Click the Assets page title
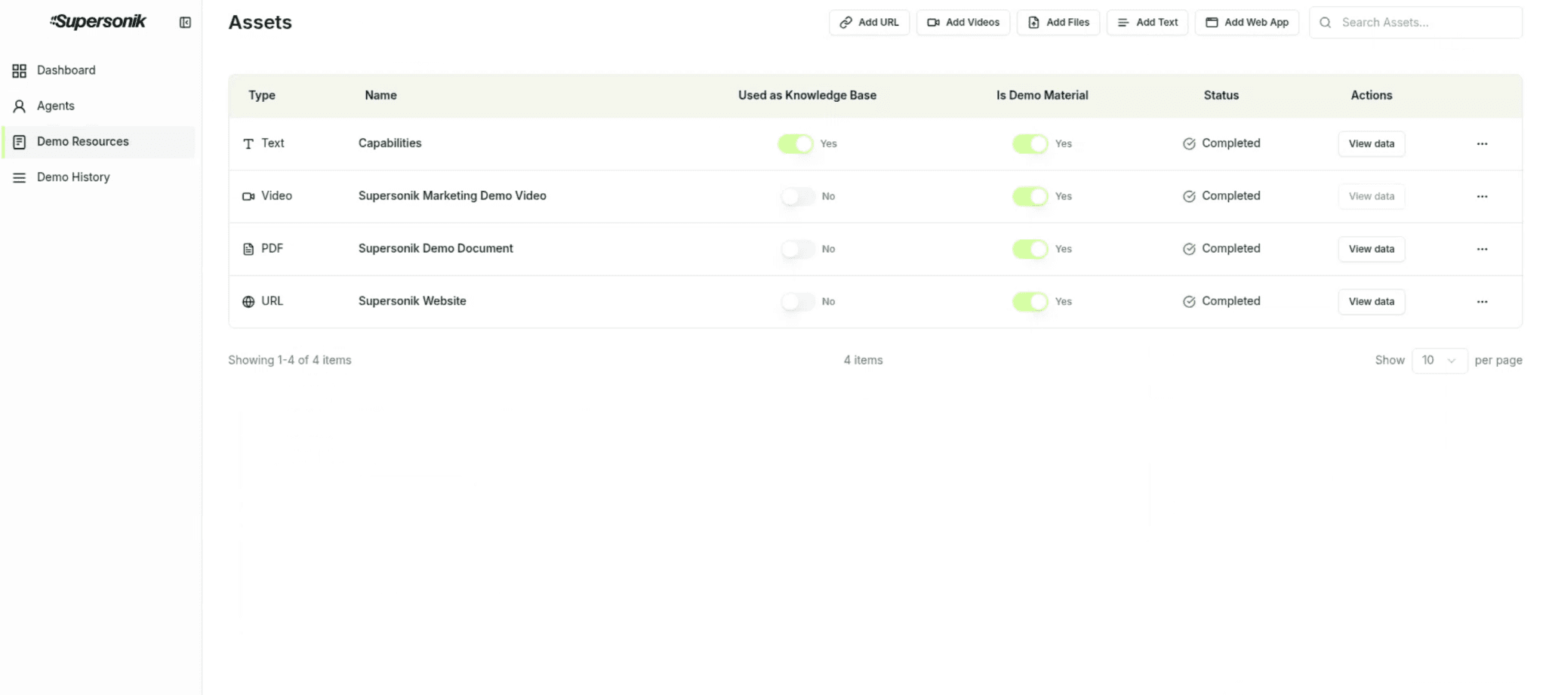 click(260, 23)
